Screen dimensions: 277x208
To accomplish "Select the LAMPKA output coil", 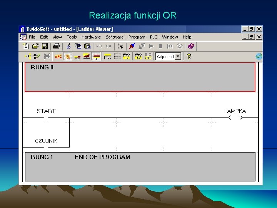I will pyautogui.click(x=235, y=117).
